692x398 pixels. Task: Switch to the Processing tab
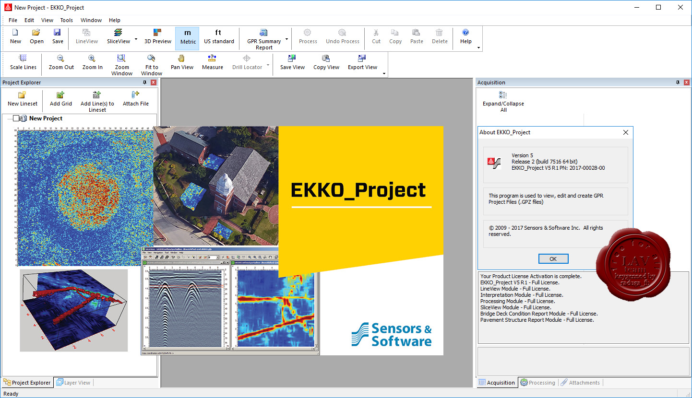click(x=538, y=383)
